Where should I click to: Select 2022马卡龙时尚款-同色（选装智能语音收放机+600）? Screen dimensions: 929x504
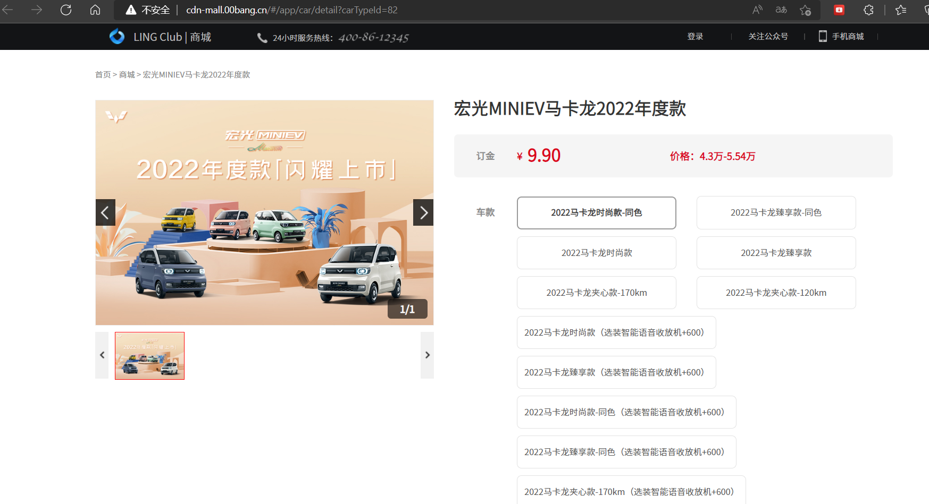point(626,412)
